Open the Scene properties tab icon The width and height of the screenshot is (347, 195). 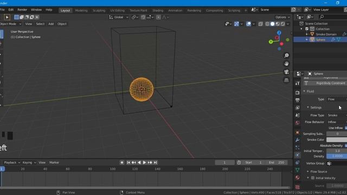pyautogui.click(x=297, y=115)
